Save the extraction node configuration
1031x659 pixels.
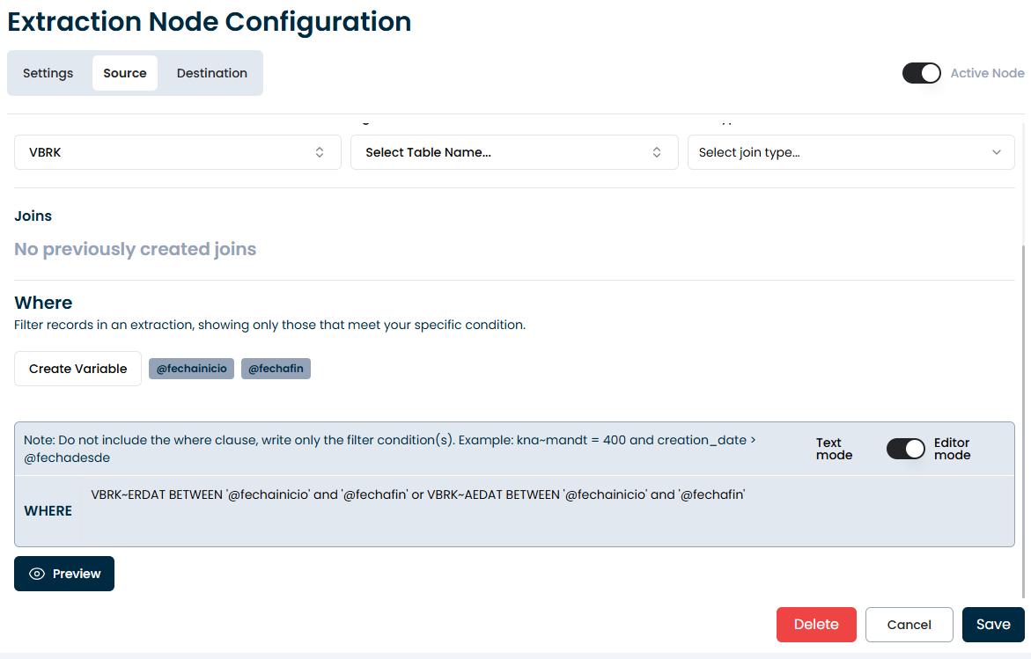993,625
